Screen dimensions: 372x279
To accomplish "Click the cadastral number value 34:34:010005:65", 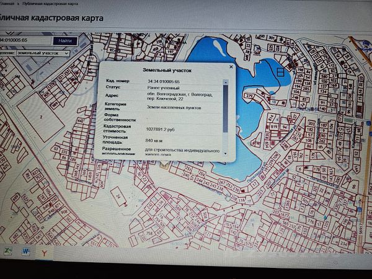I will [x=164, y=82].
